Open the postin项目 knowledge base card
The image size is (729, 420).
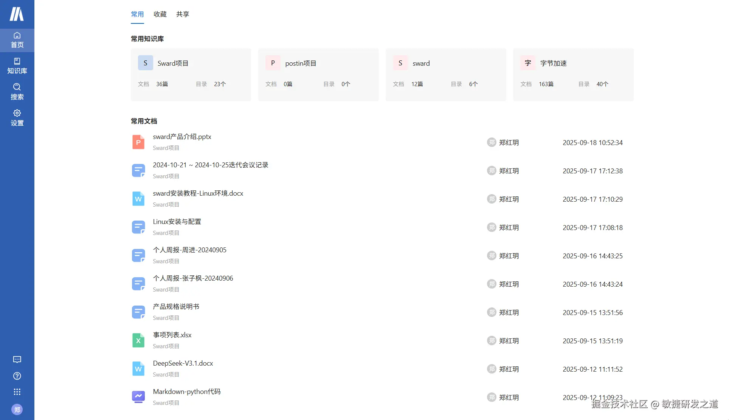tap(318, 74)
